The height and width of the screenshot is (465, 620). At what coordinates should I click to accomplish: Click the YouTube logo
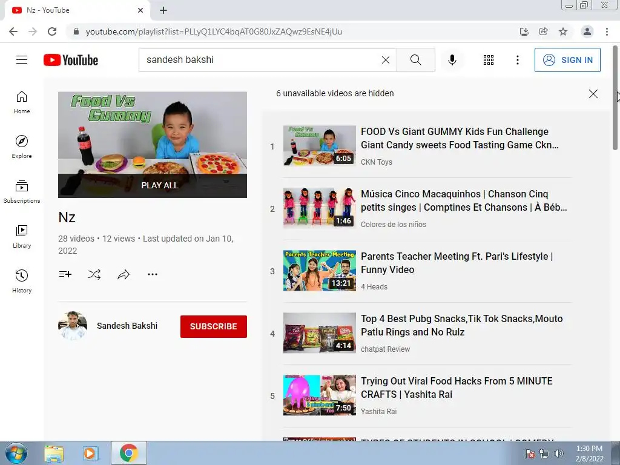tap(71, 60)
